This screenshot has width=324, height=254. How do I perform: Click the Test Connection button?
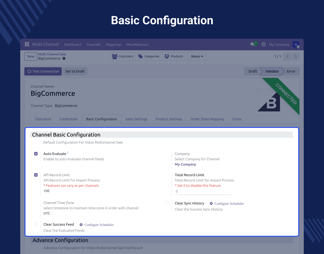(43, 71)
